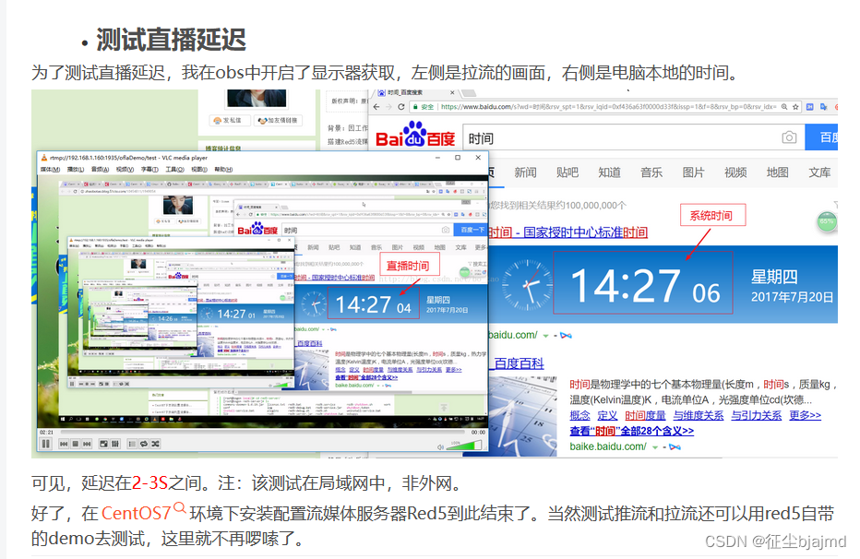Bookmark page with the star icon
This screenshot has width=860, height=559.
(795, 107)
